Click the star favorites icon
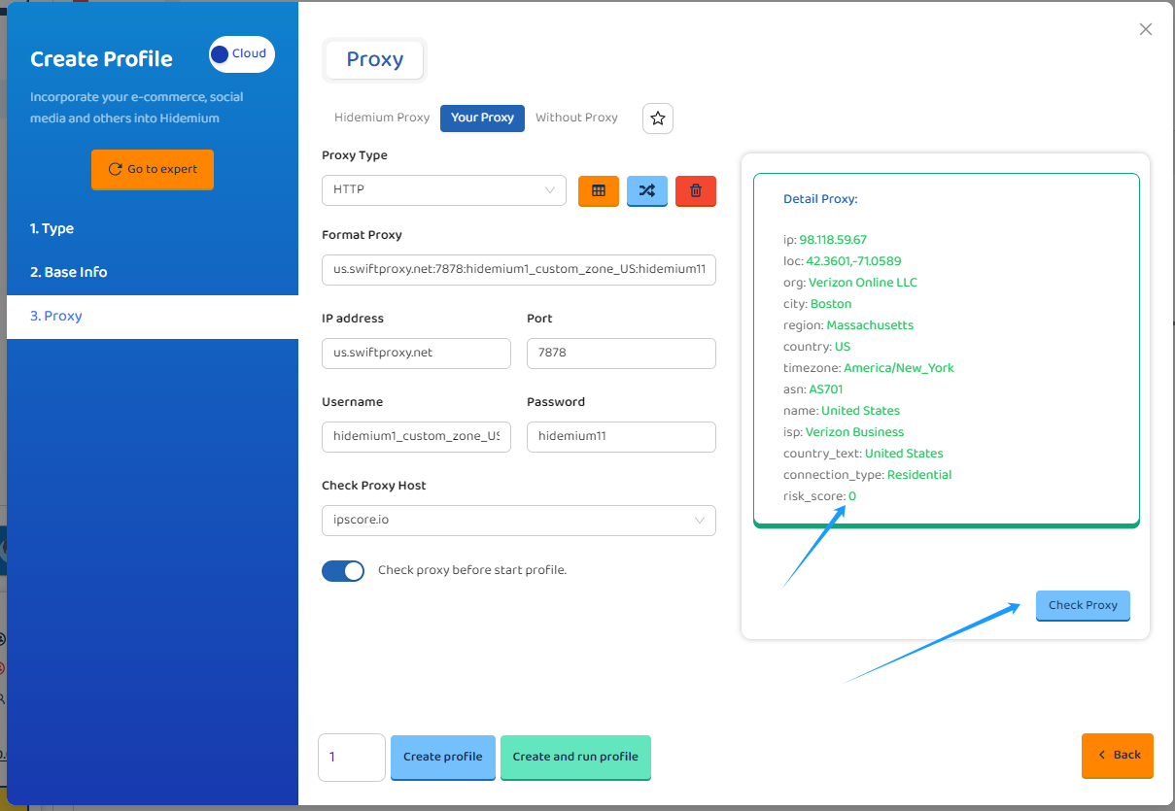 (x=658, y=118)
